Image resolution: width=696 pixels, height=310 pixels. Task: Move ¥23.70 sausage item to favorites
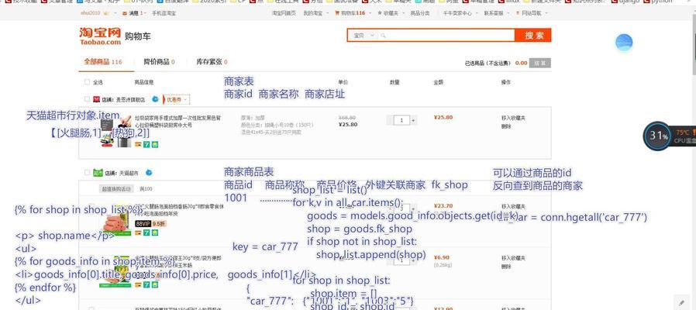(x=513, y=206)
